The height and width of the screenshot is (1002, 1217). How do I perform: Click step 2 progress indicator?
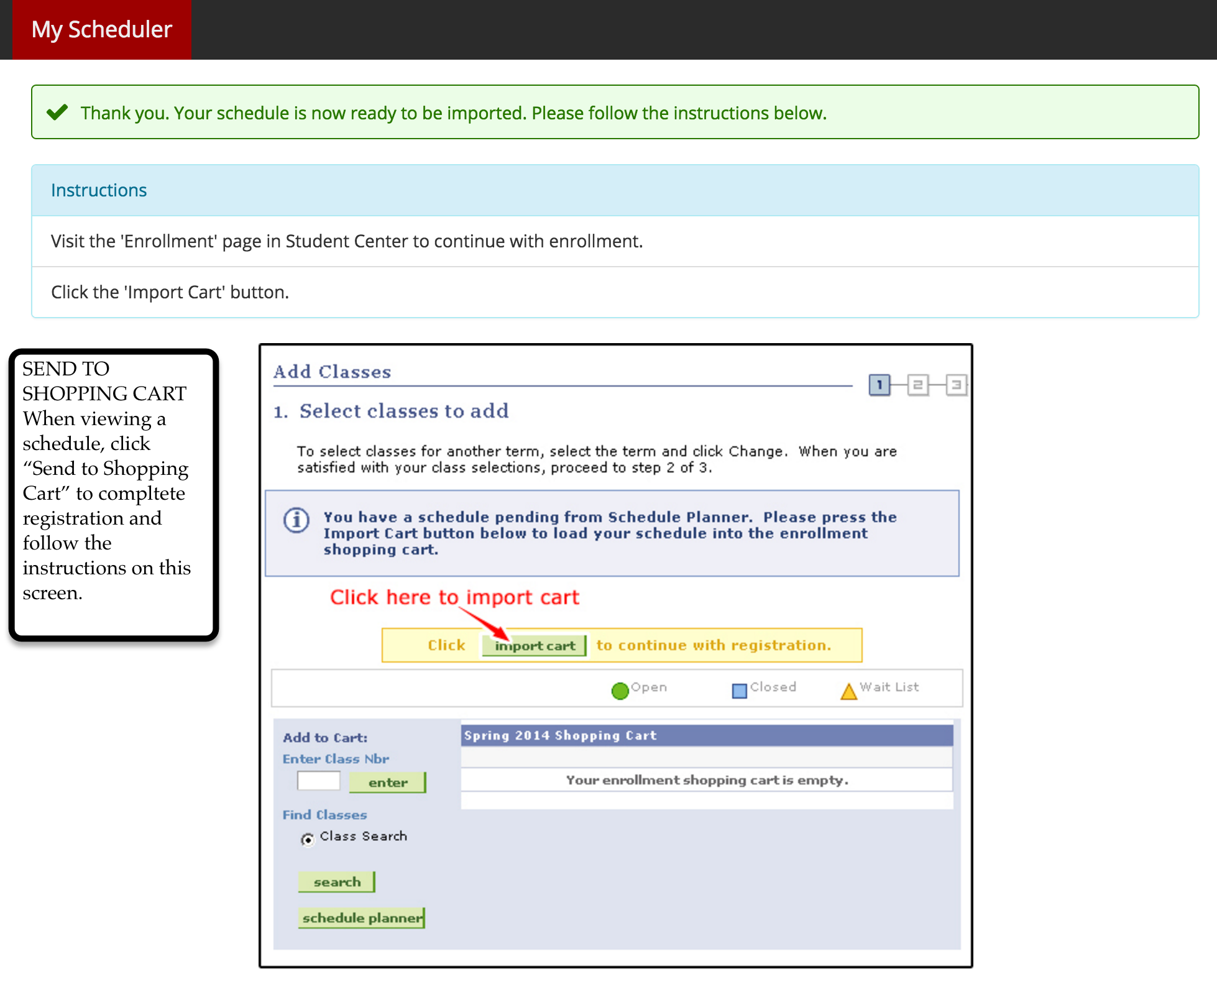[x=917, y=385]
